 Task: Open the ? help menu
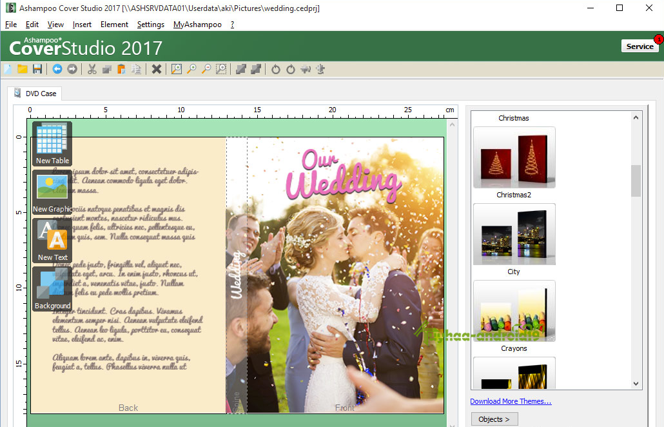click(x=233, y=25)
